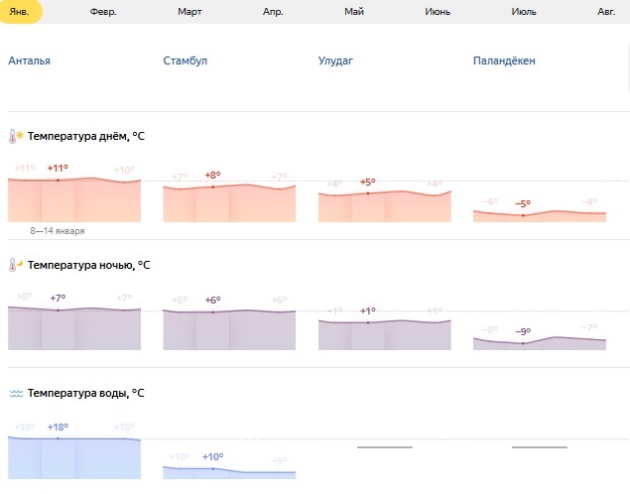Select Palandöken's −9° night chart point
630x494 pixels.
[x=523, y=343]
